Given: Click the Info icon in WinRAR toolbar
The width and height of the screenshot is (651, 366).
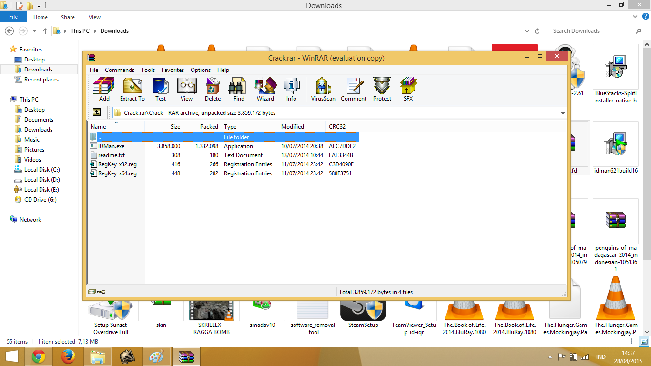Looking at the screenshot, I should tap(291, 89).
